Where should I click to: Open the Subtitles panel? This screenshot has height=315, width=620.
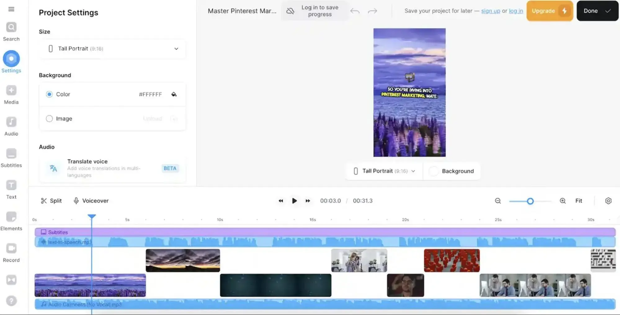coord(11,158)
